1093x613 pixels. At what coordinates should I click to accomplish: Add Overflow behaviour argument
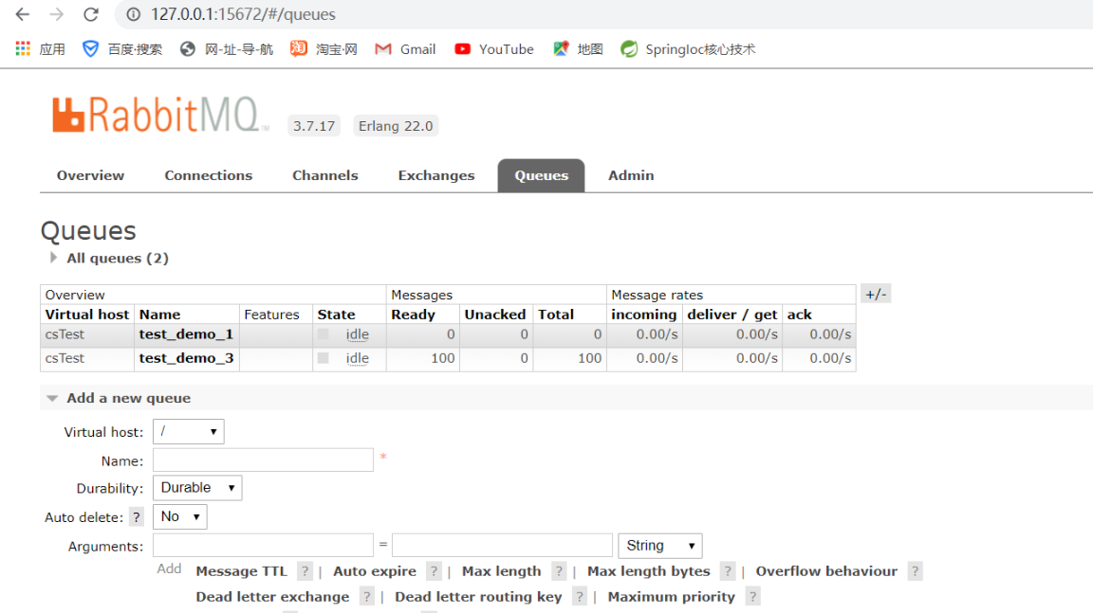826,571
